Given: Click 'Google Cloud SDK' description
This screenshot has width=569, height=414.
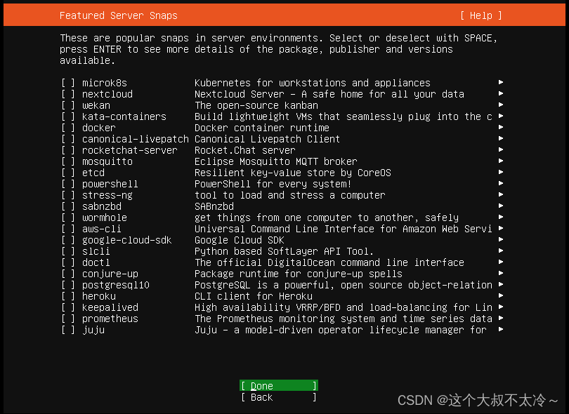Looking at the screenshot, I should tap(239, 241).
